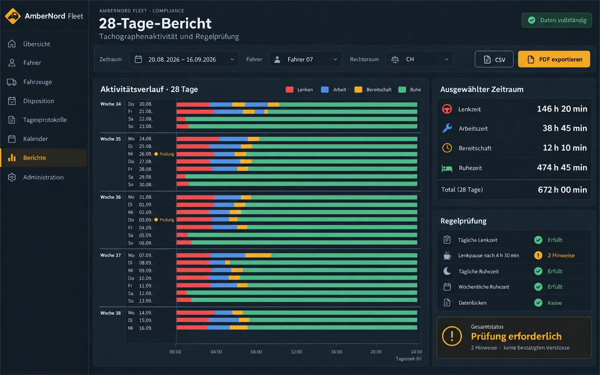Click the activity bar for Mo 07.09.
This screenshot has height=375, width=600.
[x=297, y=255]
